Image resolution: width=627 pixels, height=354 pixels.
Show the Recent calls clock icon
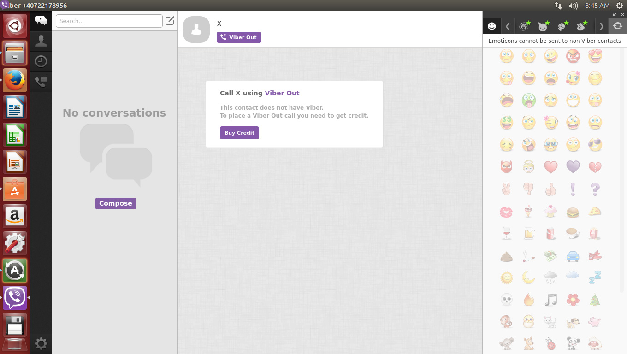41,61
